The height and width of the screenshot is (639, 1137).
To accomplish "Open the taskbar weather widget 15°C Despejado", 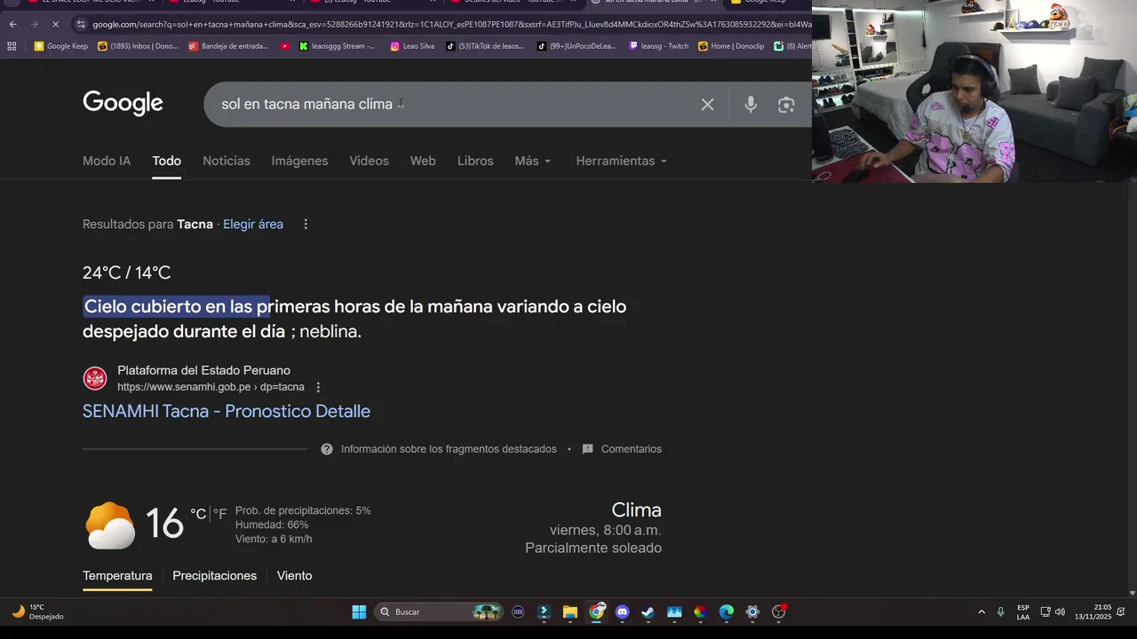I will pos(37,611).
